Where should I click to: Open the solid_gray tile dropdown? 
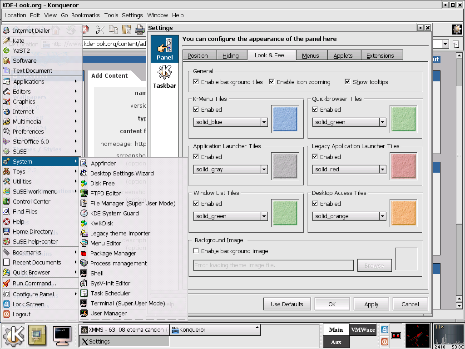tap(230, 170)
